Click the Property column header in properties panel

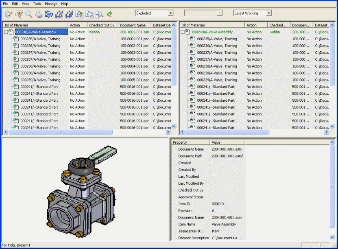point(190,142)
